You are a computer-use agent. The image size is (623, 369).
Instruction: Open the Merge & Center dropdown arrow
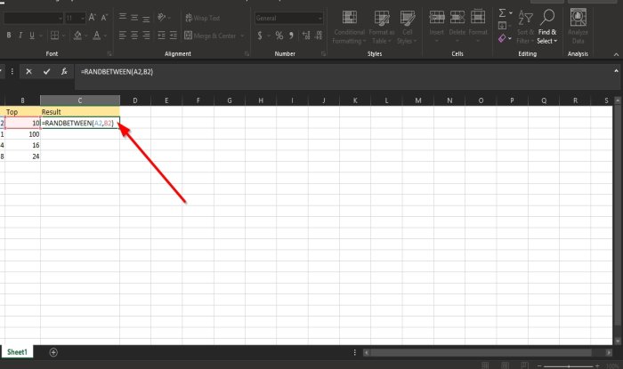[242, 36]
